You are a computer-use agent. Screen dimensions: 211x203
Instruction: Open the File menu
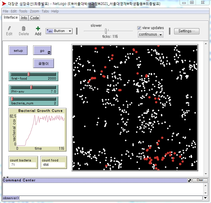[x=6, y=11]
